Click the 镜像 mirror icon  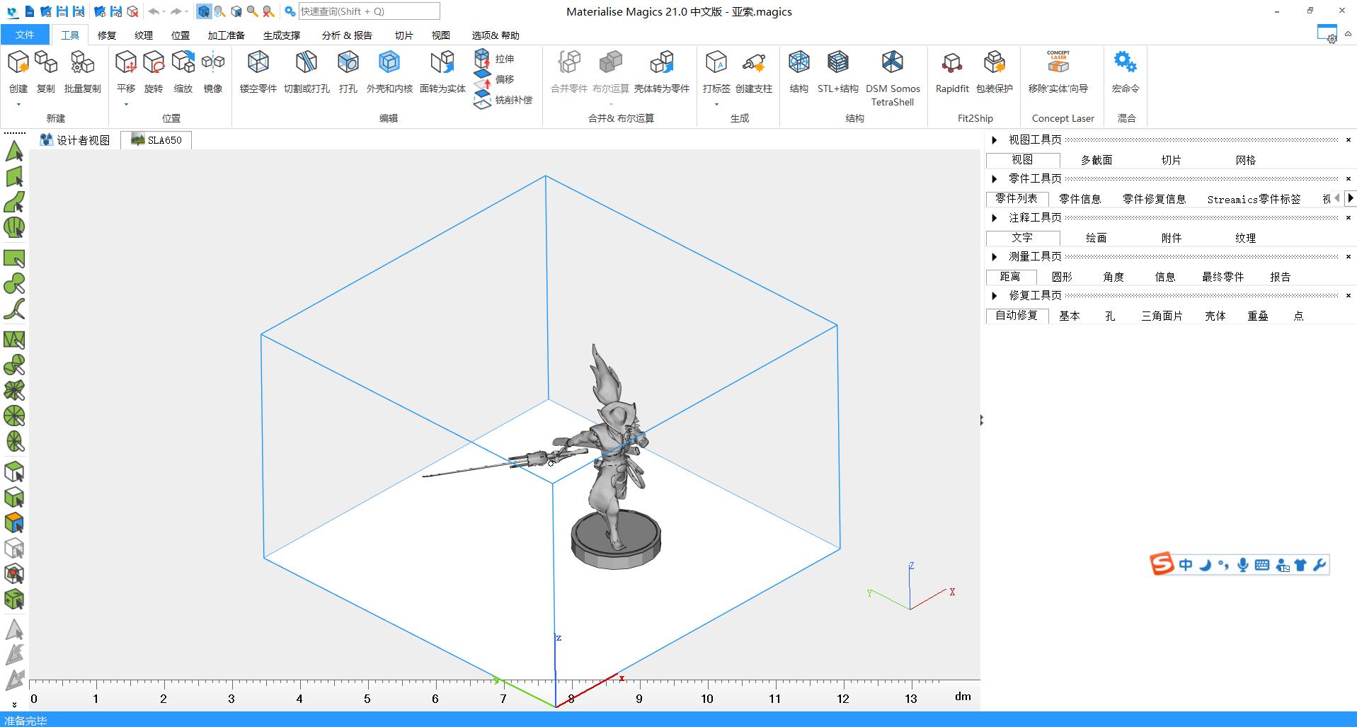[212, 63]
